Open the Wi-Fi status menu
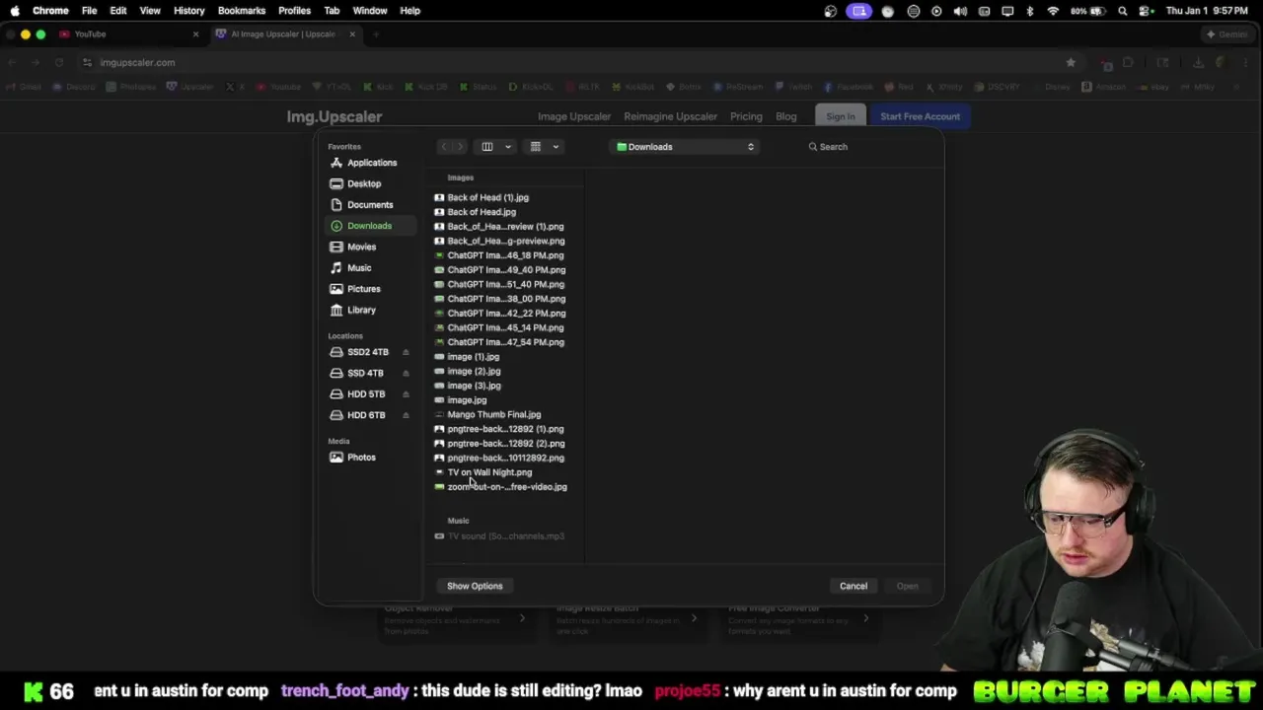This screenshot has height=710, width=1263. point(1053,11)
